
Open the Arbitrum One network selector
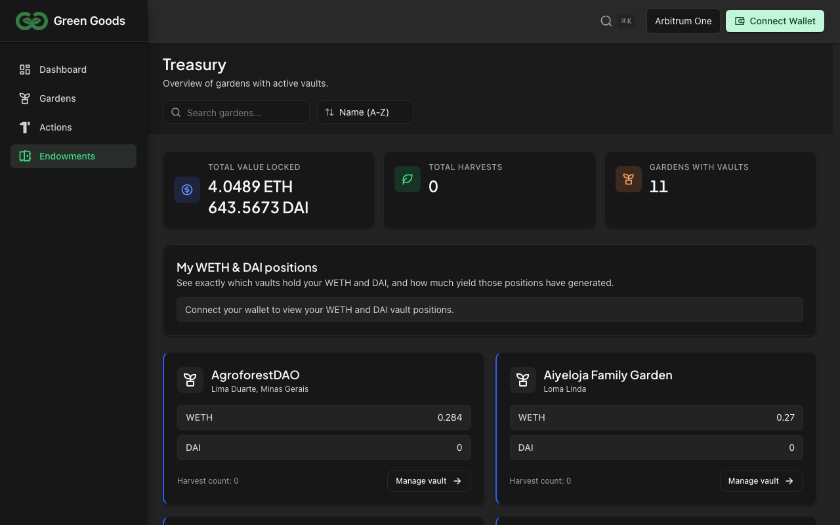coord(683,21)
